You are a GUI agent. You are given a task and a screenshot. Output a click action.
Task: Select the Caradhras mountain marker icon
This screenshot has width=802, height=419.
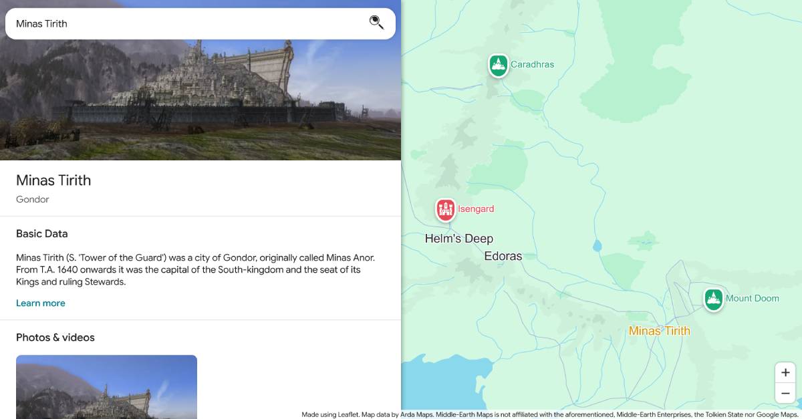coord(498,64)
